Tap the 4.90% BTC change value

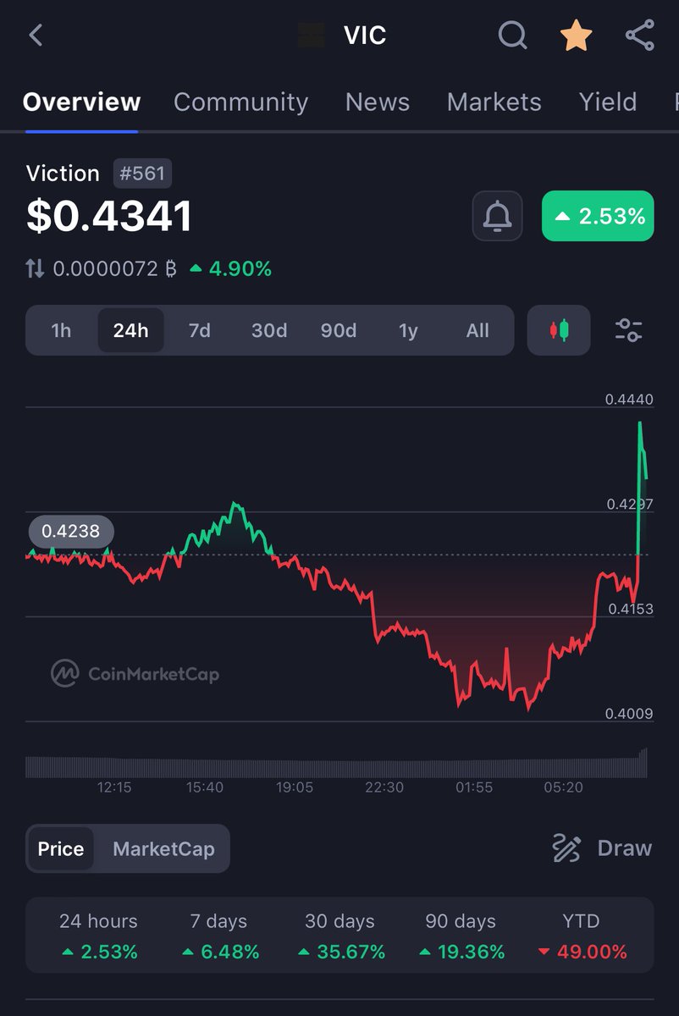tap(230, 269)
